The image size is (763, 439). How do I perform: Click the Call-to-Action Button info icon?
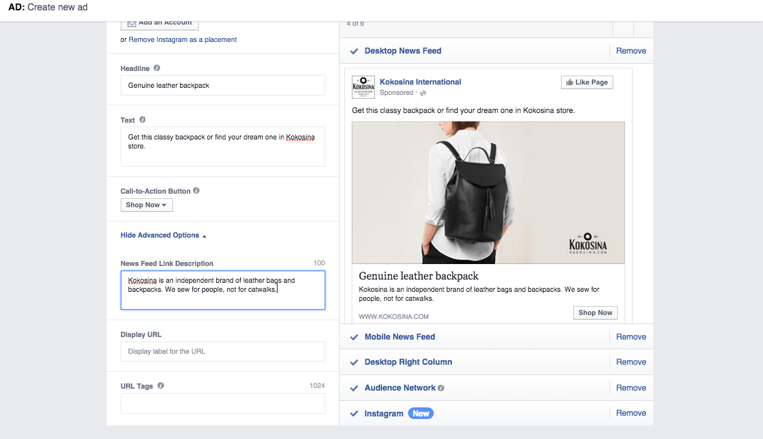click(x=196, y=191)
